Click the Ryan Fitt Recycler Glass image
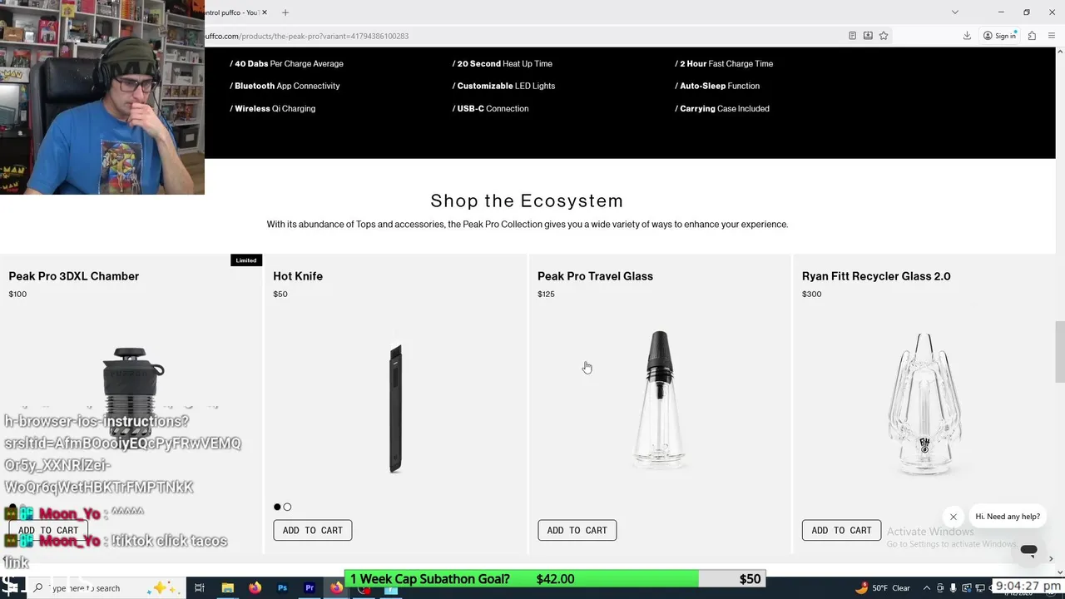1065x599 pixels. click(x=924, y=404)
